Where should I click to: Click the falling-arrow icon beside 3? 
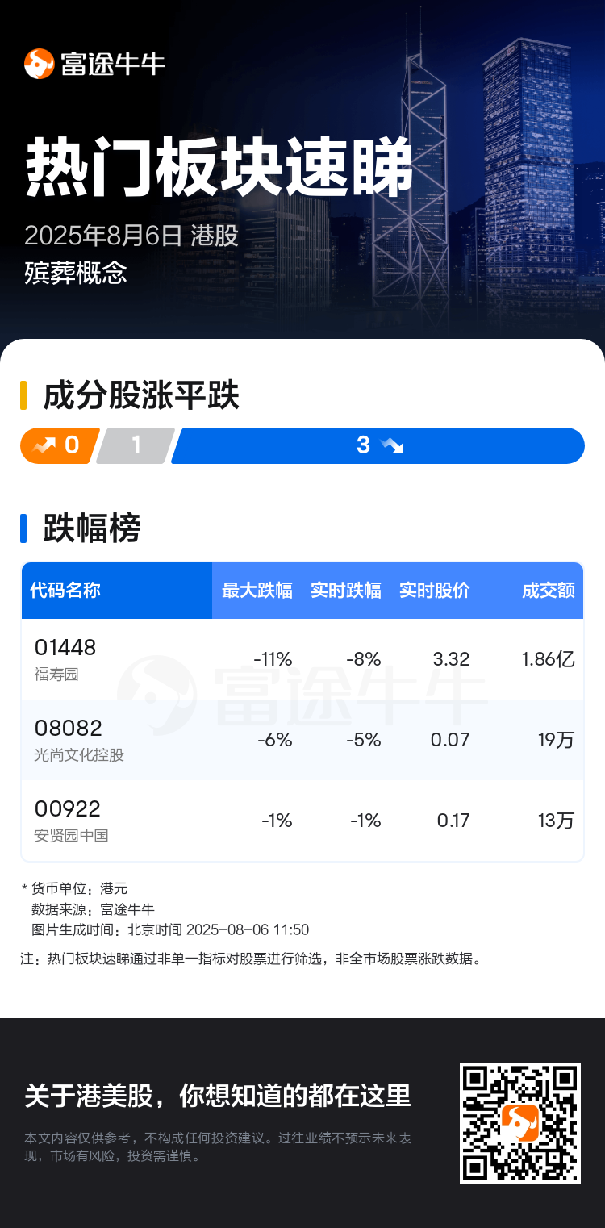click(x=392, y=445)
